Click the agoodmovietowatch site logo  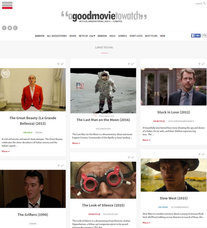(104, 16)
